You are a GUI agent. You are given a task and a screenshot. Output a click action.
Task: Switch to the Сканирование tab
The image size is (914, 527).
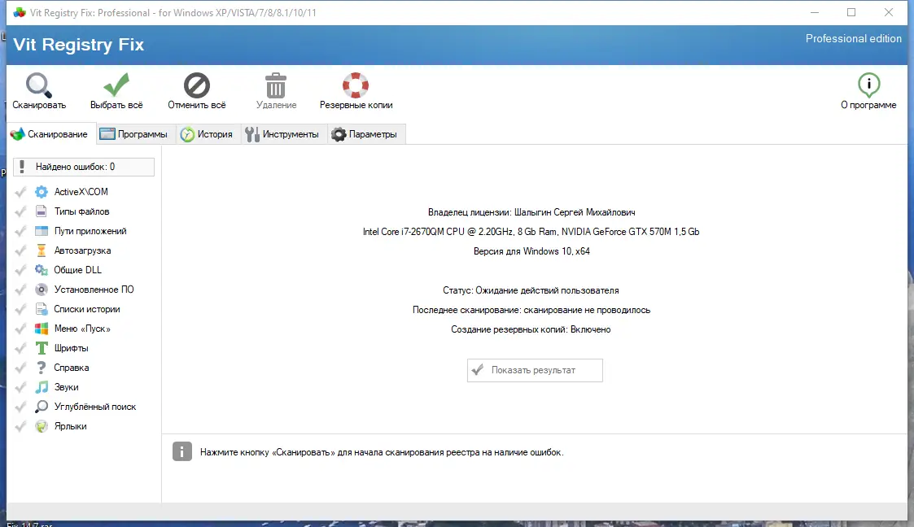(50, 134)
